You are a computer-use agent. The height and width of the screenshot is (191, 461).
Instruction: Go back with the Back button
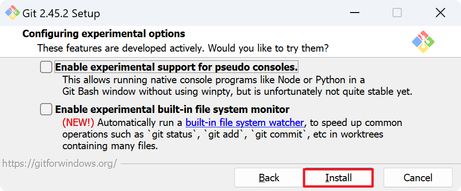[x=269, y=178]
